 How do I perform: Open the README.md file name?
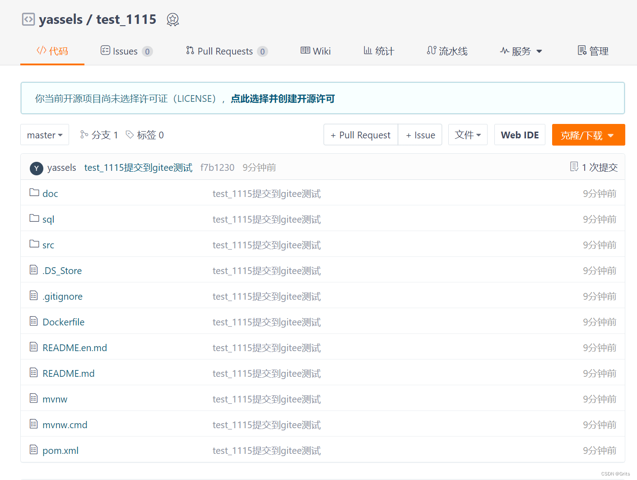[69, 373]
